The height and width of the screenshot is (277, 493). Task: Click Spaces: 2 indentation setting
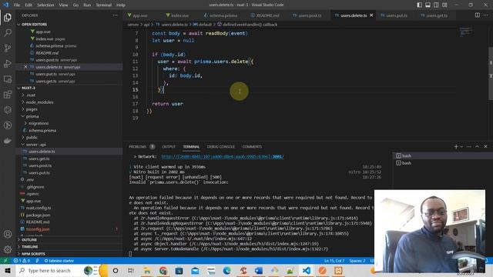[357, 261]
